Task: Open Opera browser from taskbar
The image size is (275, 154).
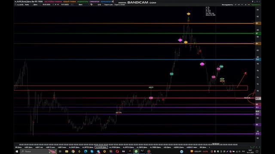Action: click(x=117, y=151)
